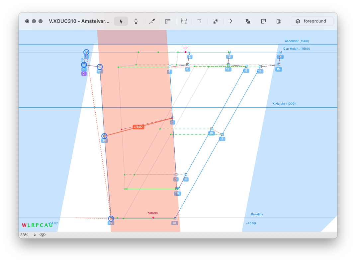The width and height of the screenshot is (356, 263).
Task: Toggle the red W status letter
Action: tap(24, 225)
